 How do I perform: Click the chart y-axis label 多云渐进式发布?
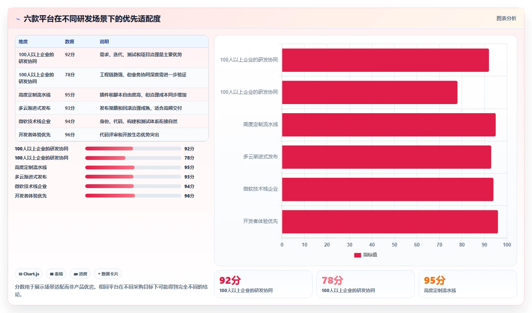[x=260, y=156]
